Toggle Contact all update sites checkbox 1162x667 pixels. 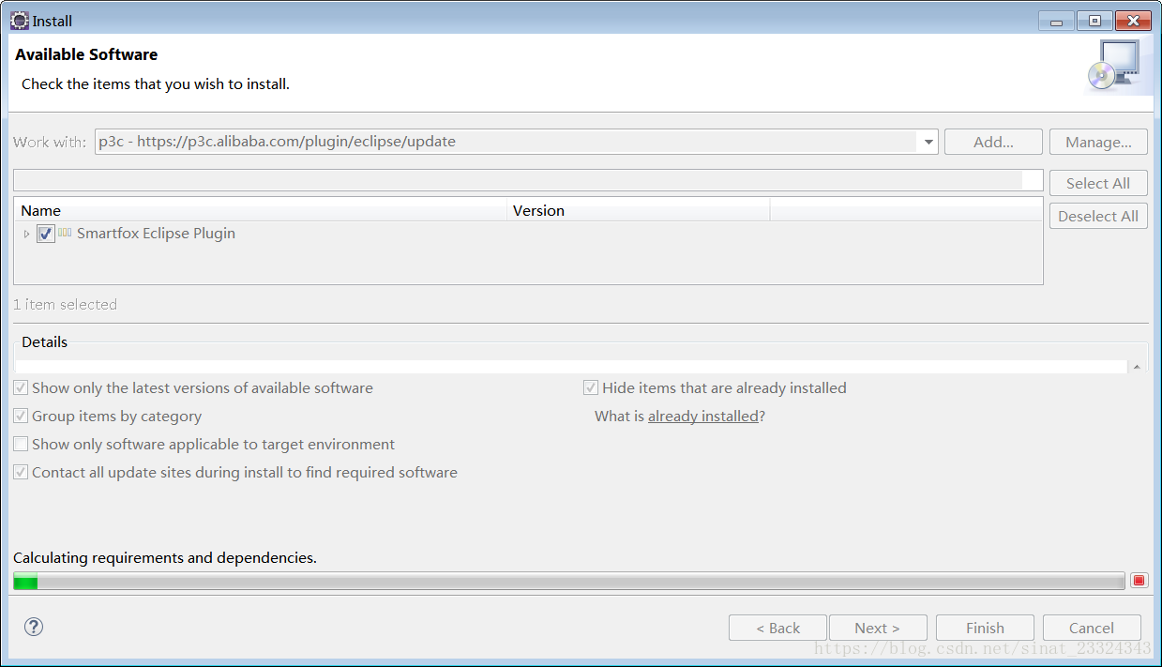[x=21, y=472]
